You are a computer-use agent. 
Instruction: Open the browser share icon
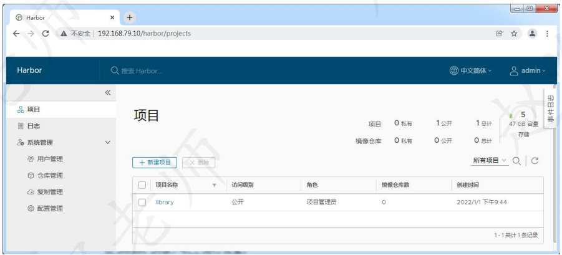[x=499, y=33]
